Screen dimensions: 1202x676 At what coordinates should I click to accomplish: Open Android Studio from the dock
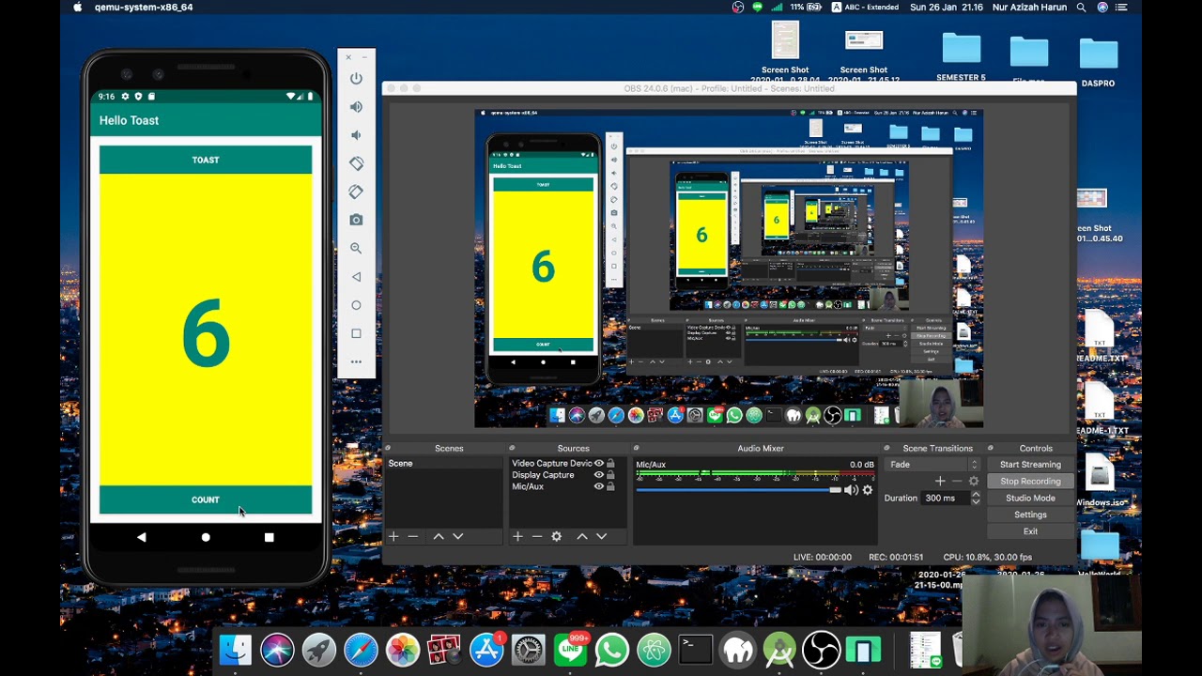[779, 650]
